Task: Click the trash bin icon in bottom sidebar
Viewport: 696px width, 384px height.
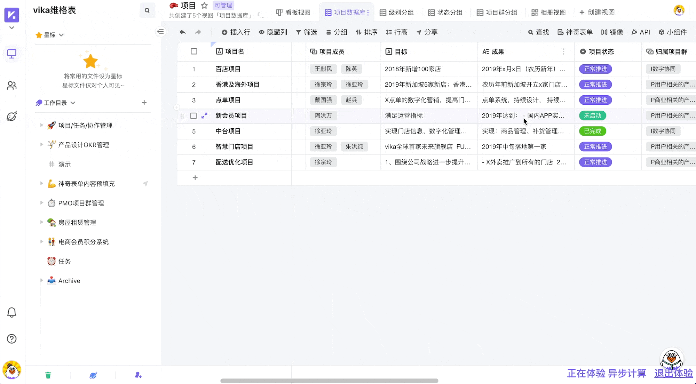Action: [48, 375]
